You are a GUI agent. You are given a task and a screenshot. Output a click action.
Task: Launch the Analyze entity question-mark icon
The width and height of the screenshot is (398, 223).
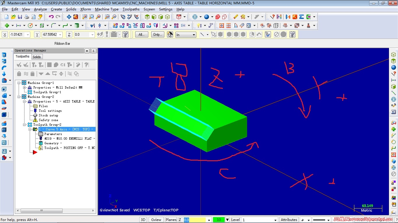(x=272, y=17)
